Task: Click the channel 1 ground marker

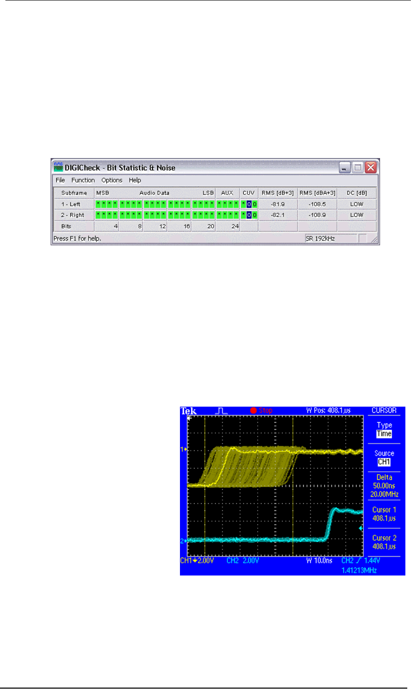Action: (x=184, y=449)
